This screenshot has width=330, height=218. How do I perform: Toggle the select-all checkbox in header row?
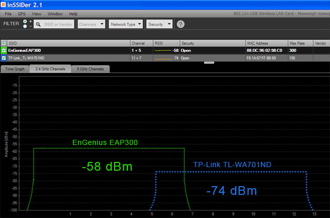[4, 43]
